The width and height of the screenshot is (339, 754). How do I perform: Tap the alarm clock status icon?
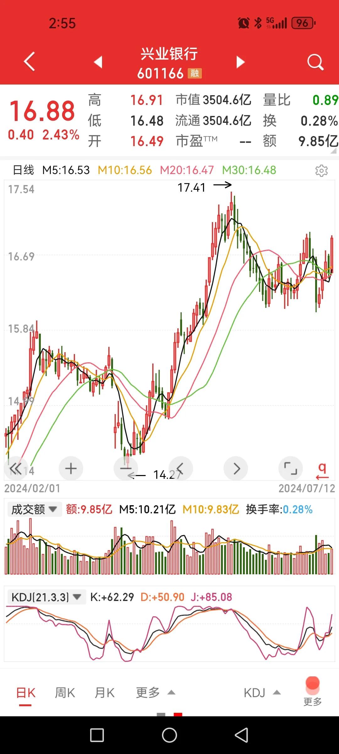click(244, 23)
